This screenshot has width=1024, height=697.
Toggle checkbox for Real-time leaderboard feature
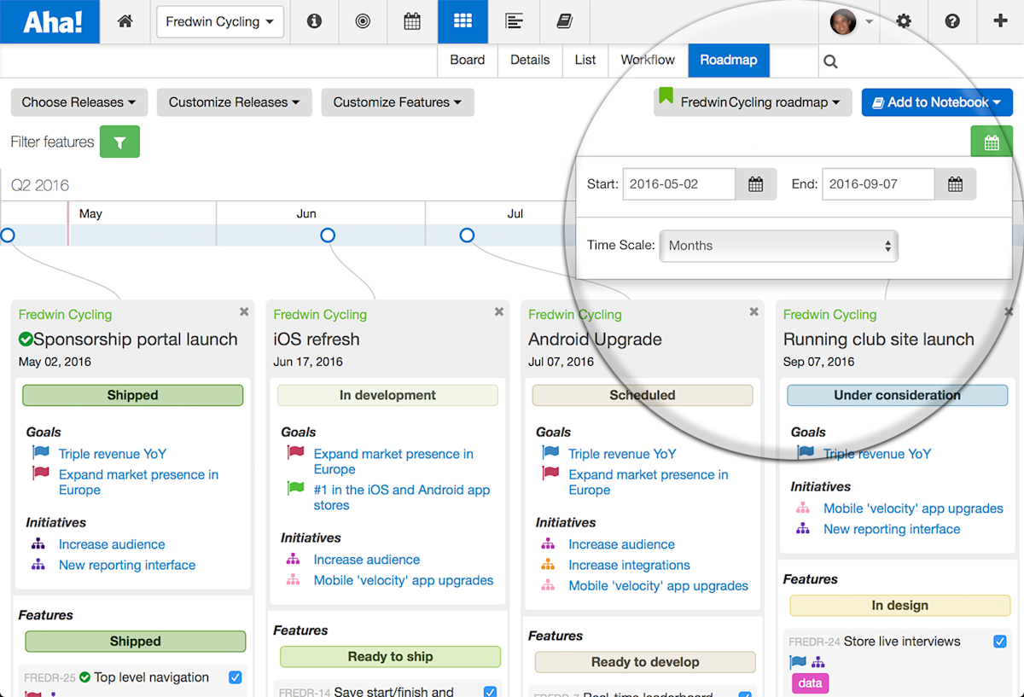tap(745, 694)
